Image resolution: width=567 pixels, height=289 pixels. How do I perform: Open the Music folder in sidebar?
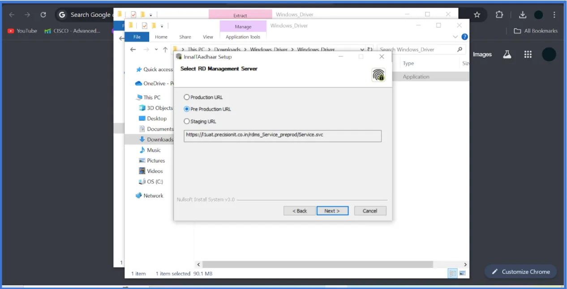tap(150, 150)
